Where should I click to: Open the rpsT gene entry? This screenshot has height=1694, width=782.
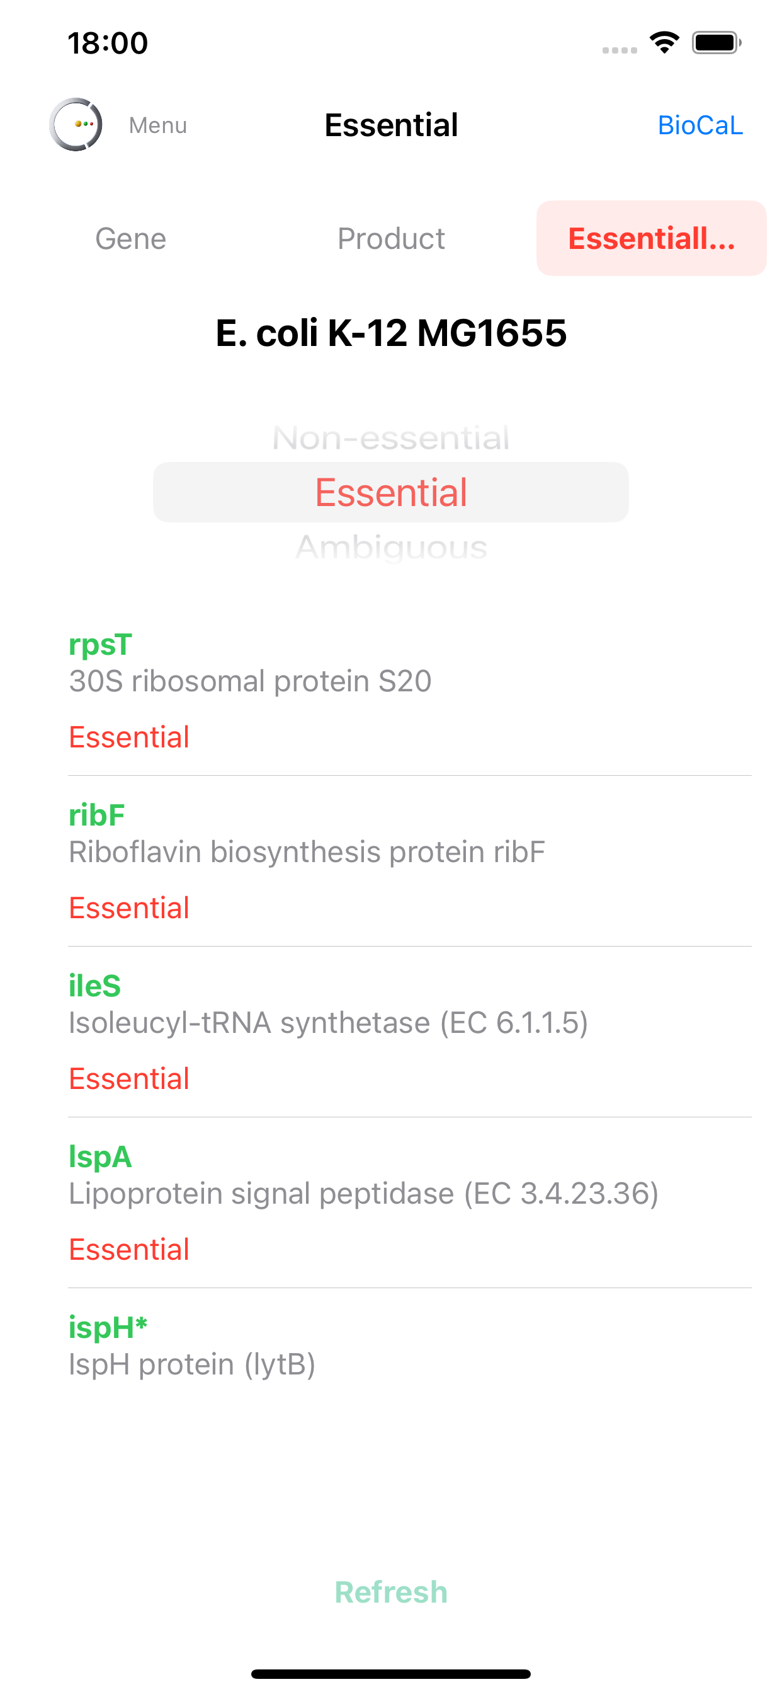click(101, 645)
